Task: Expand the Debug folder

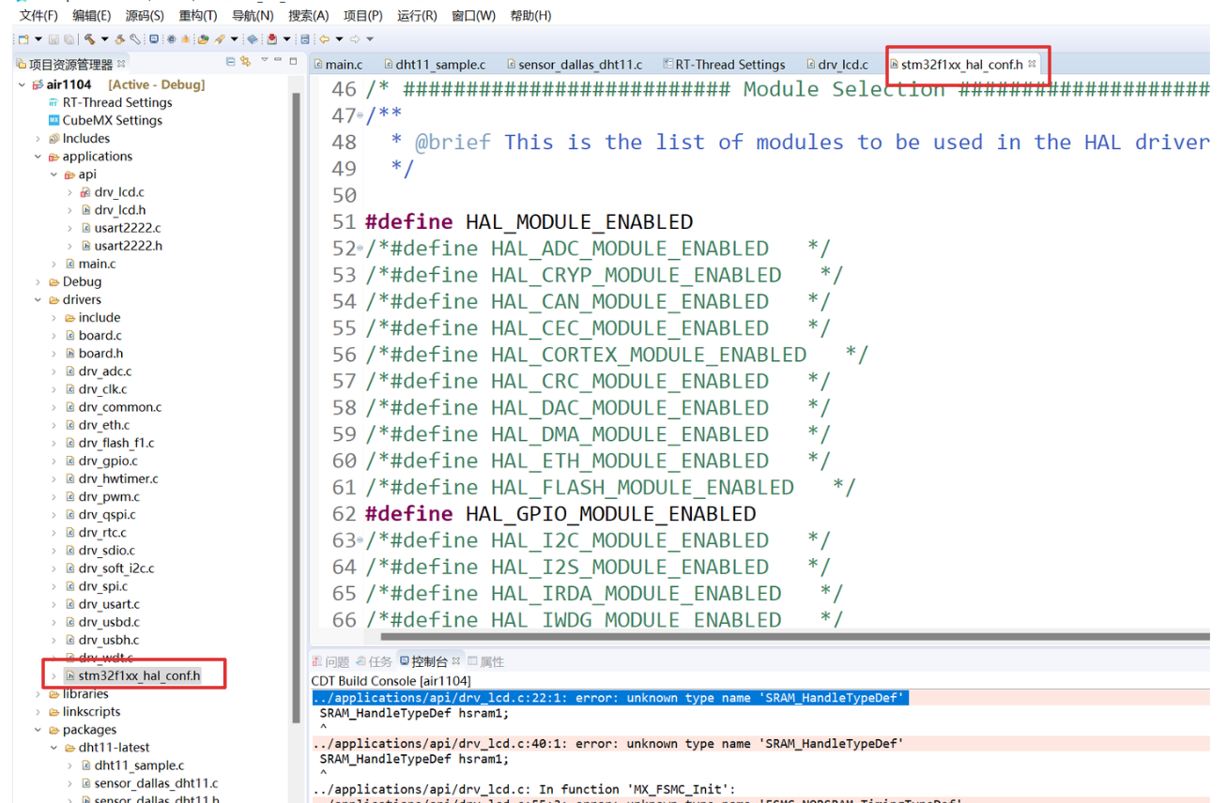Action: tap(38, 282)
